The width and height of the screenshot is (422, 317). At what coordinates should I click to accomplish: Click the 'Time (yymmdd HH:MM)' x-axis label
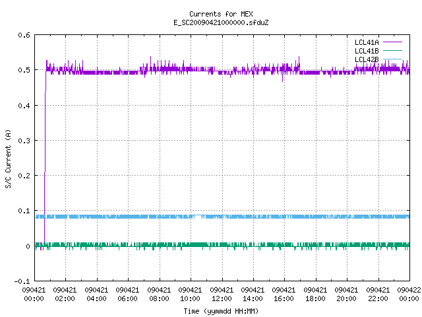click(x=221, y=311)
